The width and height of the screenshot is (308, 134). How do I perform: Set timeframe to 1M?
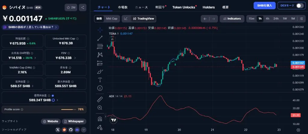pyautogui.click(x=293, y=19)
